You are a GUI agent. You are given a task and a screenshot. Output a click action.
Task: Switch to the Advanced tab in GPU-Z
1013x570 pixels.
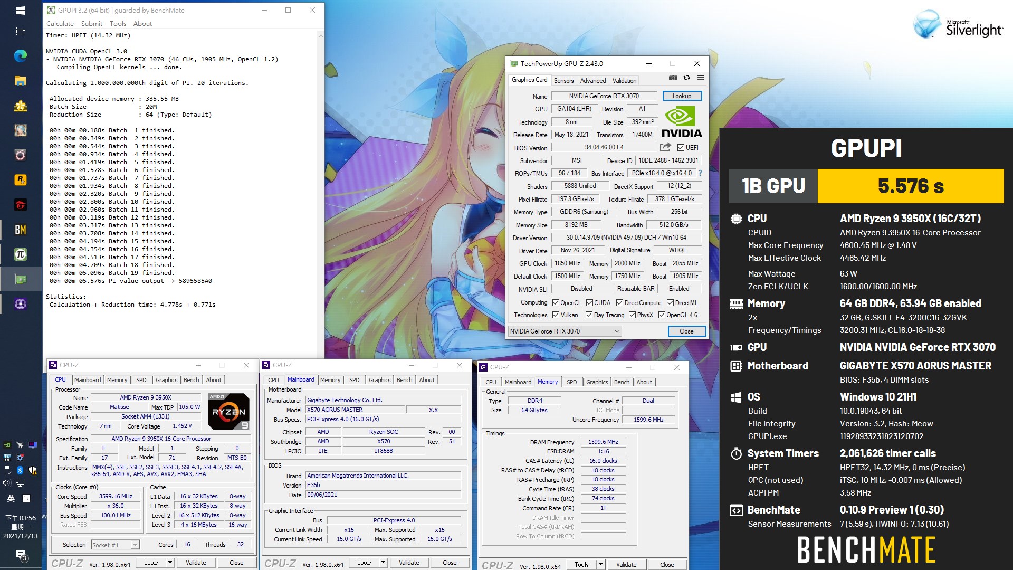[x=593, y=81]
